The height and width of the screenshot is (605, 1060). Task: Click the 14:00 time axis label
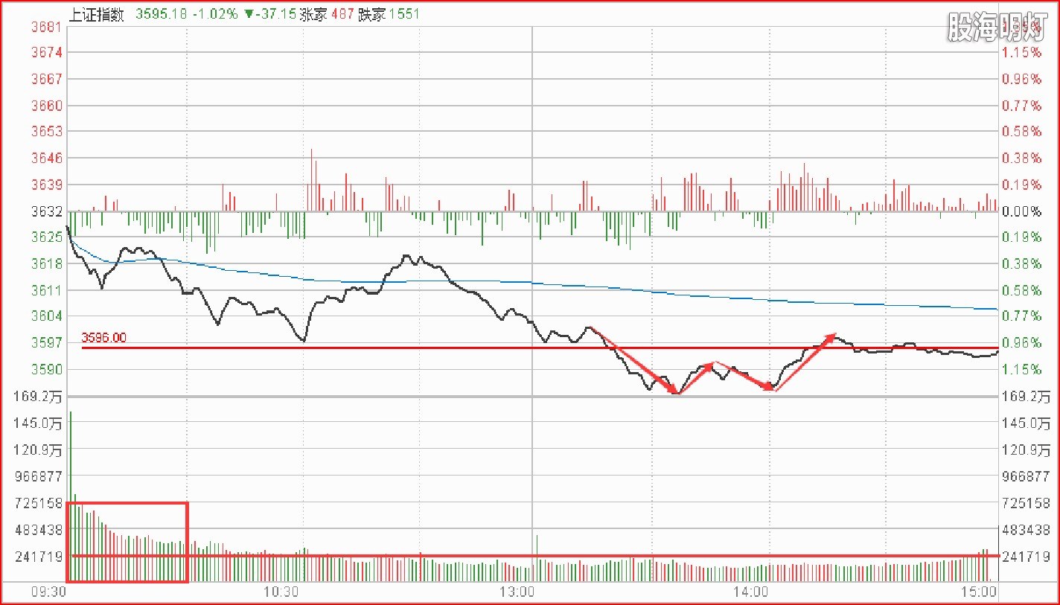click(750, 592)
